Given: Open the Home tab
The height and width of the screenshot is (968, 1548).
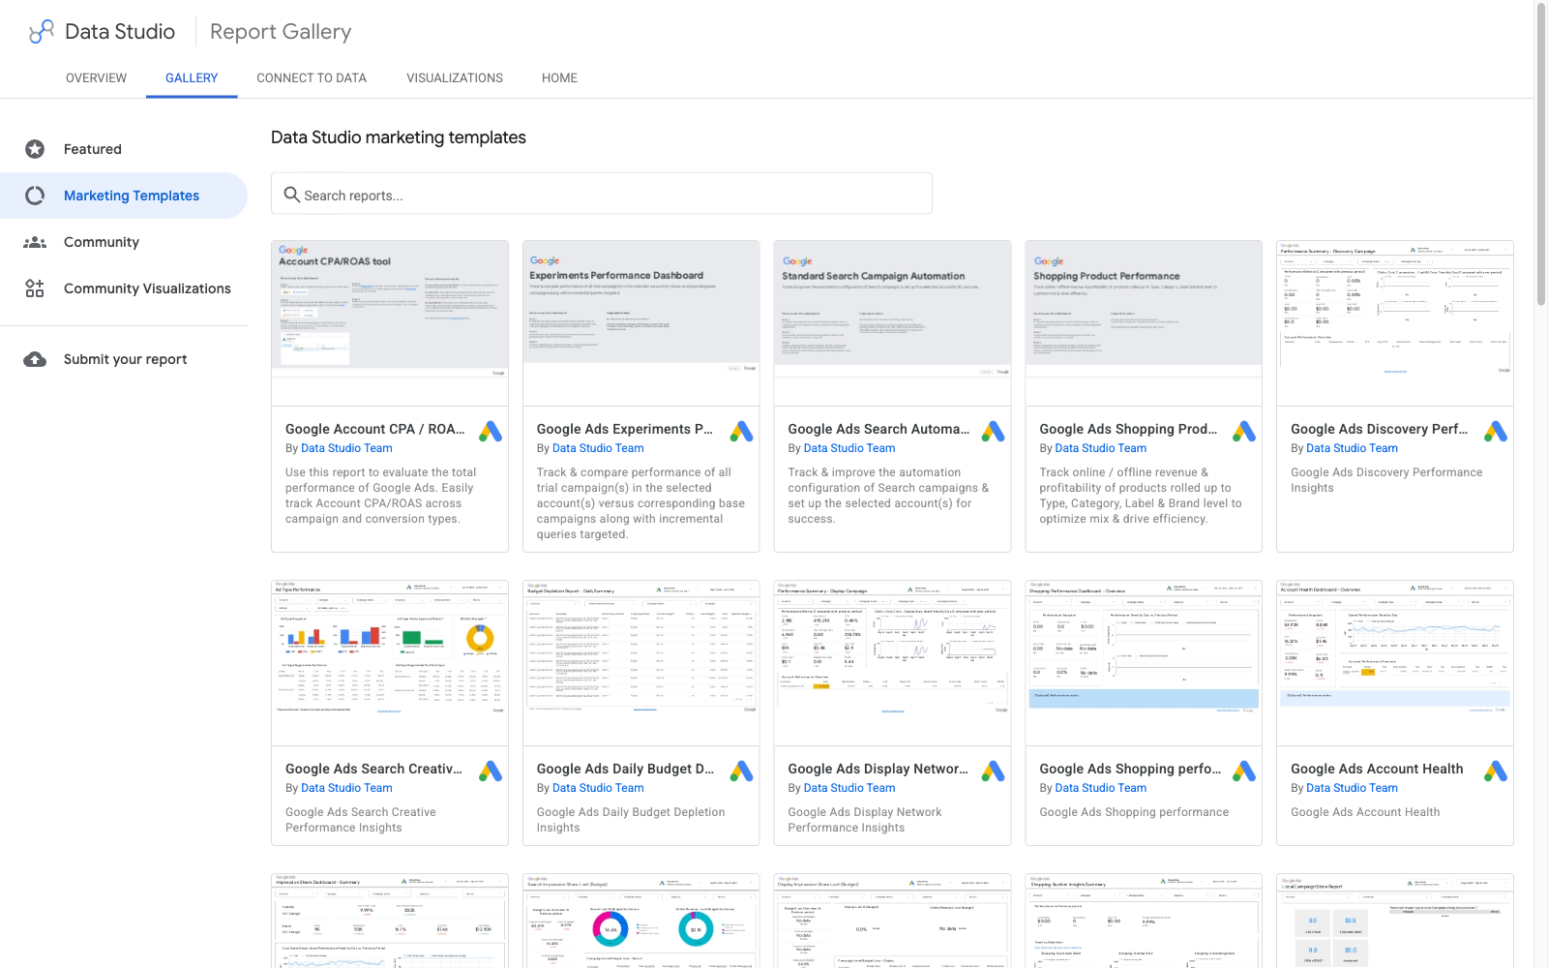Looking at the screenshot, I should point(559,78).
